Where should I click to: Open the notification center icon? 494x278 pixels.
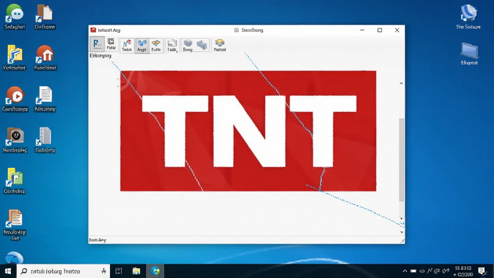pyautogui.click(x=482, y=271)
